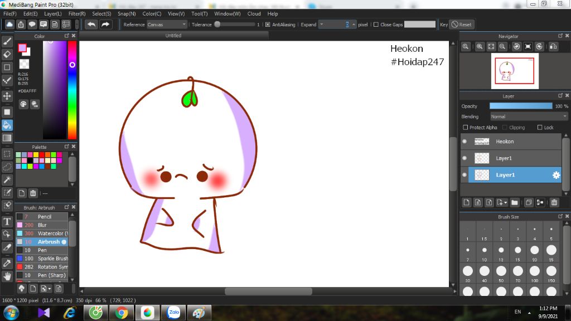Open the Window menu
This screenshot has height=321, width=571.
click(228, 14)
